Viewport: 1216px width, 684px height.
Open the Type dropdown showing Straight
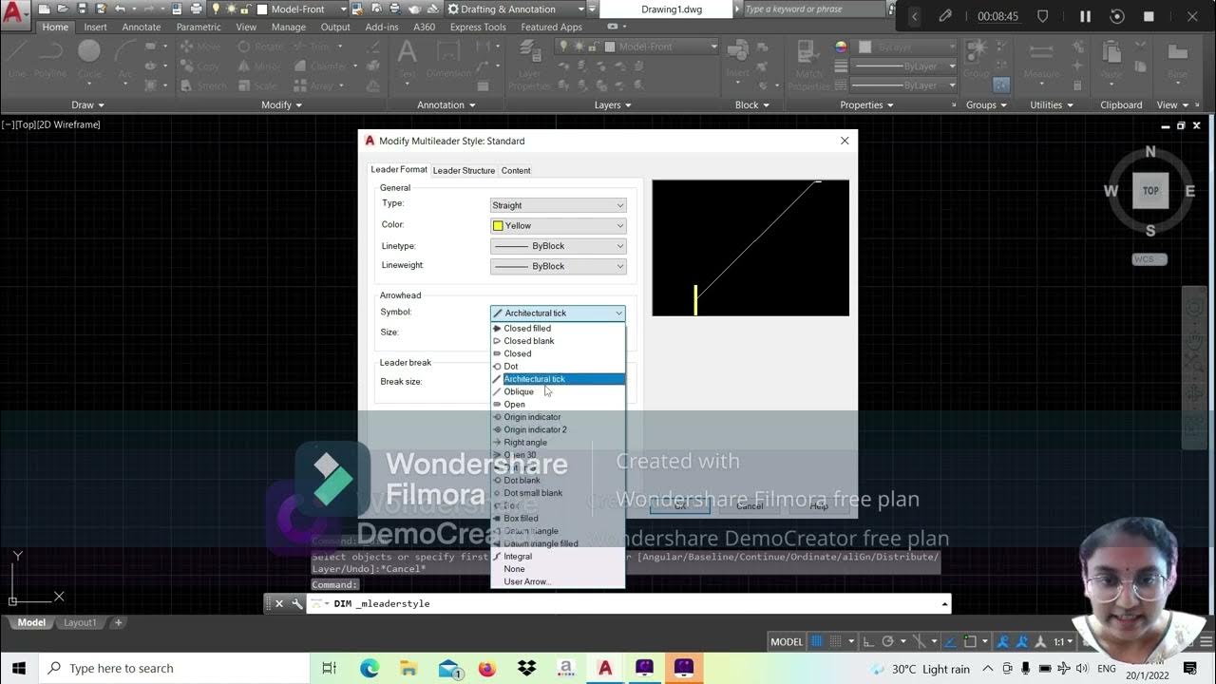558,205
